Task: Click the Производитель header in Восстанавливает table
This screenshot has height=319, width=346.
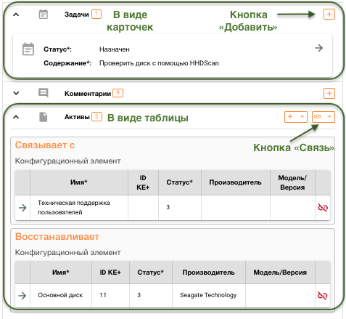Action: tap(208, 272)
